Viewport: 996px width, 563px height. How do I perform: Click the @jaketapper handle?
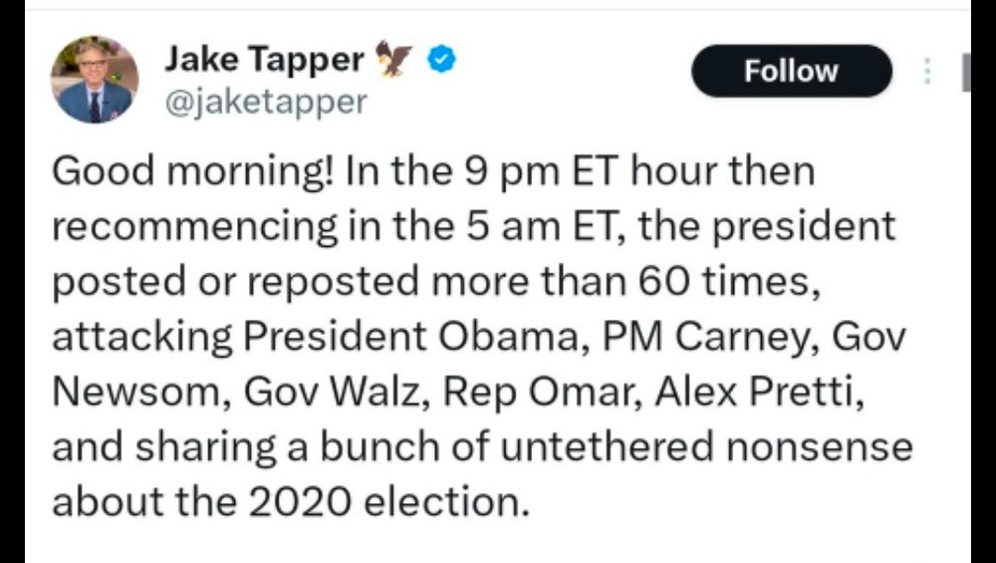(264, 101)
